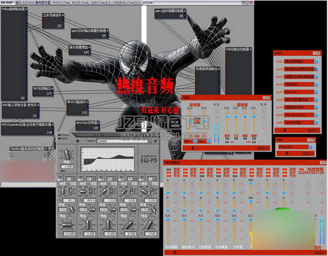Click the master gain value field in EQ

click(x=67, y=167)
